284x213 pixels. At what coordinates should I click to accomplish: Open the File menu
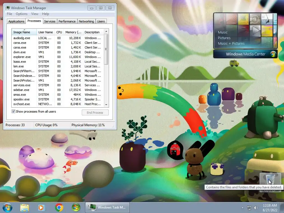point(9,14)
